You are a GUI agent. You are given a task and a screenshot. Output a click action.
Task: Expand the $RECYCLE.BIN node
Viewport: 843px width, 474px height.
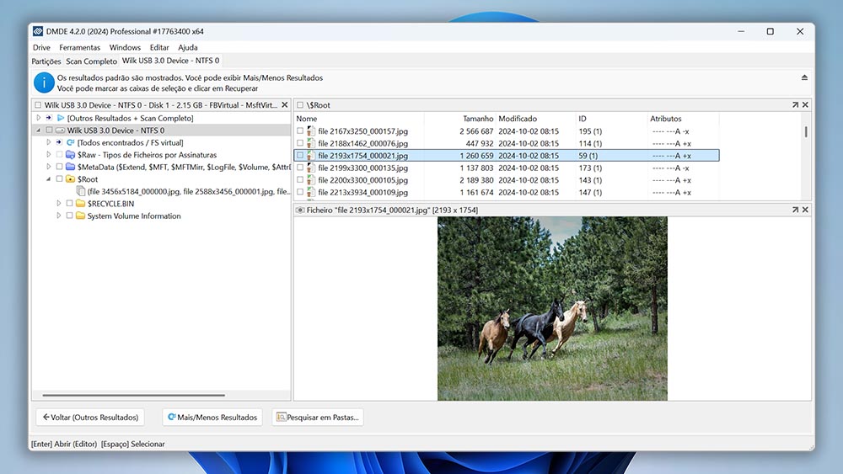59,204
